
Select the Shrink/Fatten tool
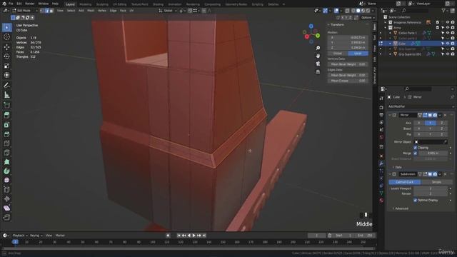[x=6, y=199]
